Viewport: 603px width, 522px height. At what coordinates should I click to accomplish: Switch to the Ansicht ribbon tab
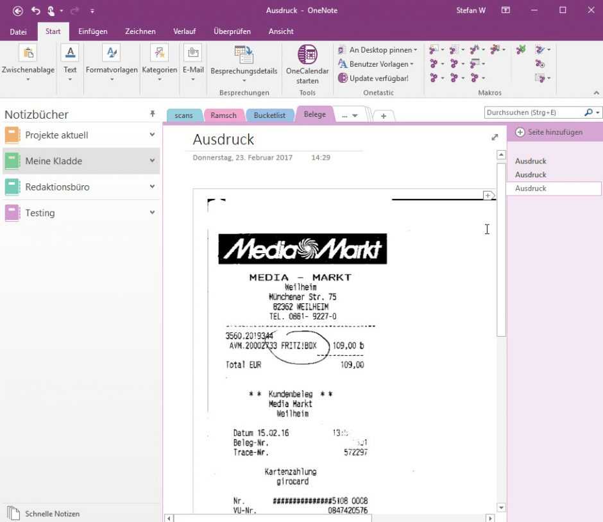(x=281, y=31)
